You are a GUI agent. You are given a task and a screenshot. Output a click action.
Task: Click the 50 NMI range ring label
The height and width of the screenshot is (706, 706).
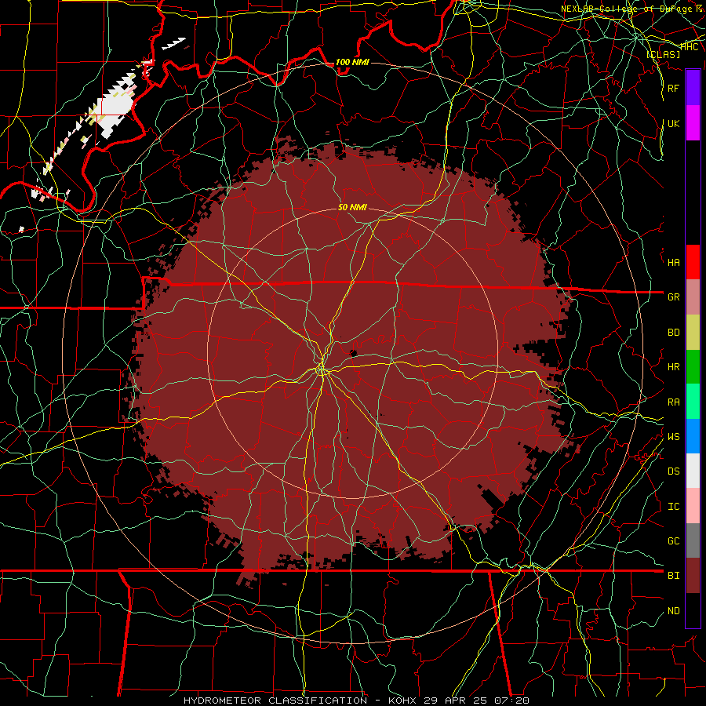352,207
